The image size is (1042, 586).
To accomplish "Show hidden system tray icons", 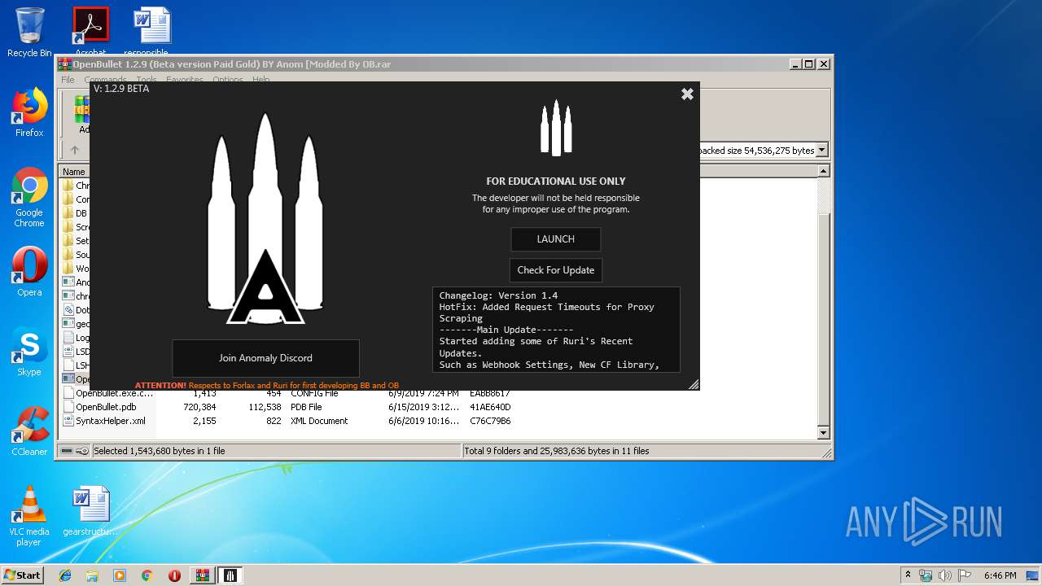I will point(908,575).
